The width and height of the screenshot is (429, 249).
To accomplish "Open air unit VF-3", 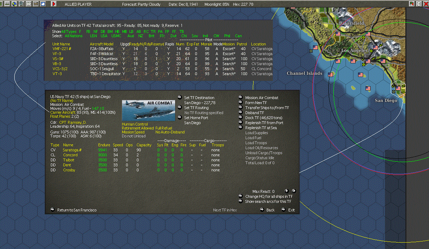I will (57, 54).
